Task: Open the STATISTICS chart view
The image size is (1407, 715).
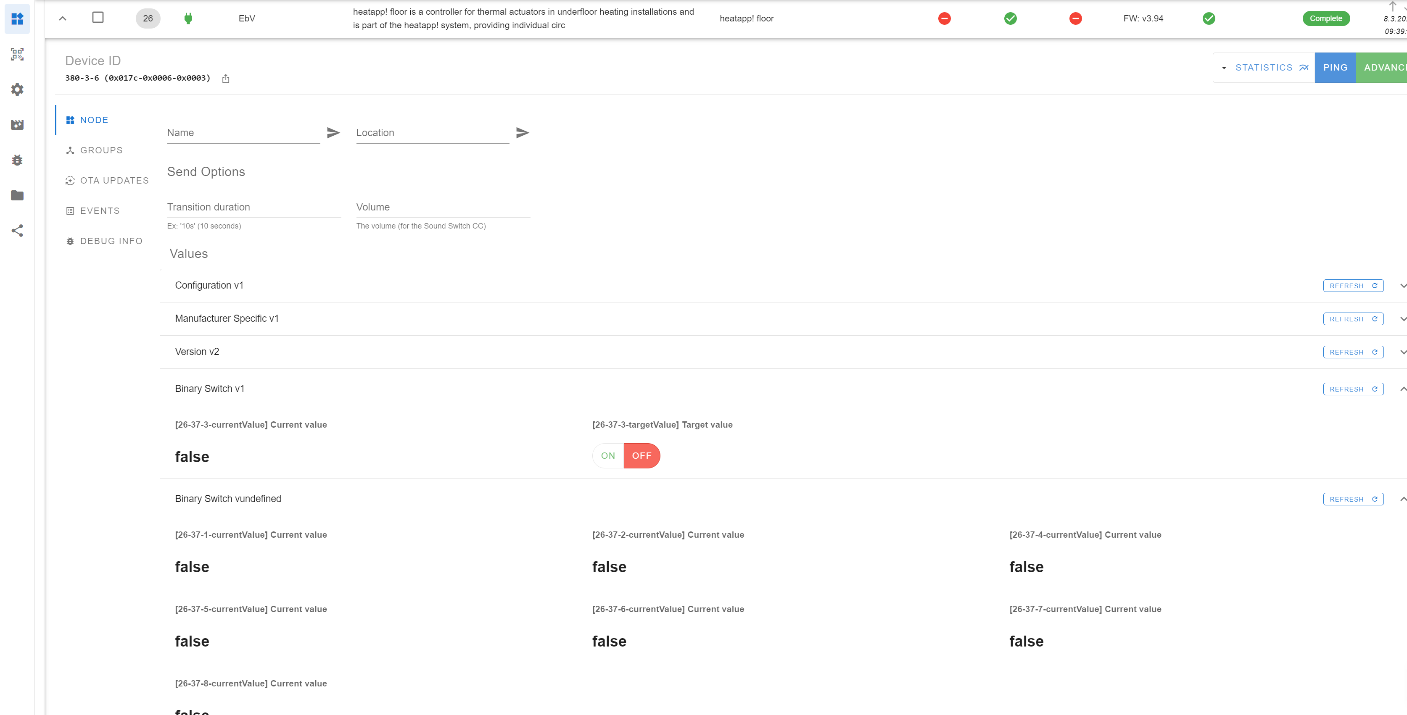Action: pos(1265,67)
